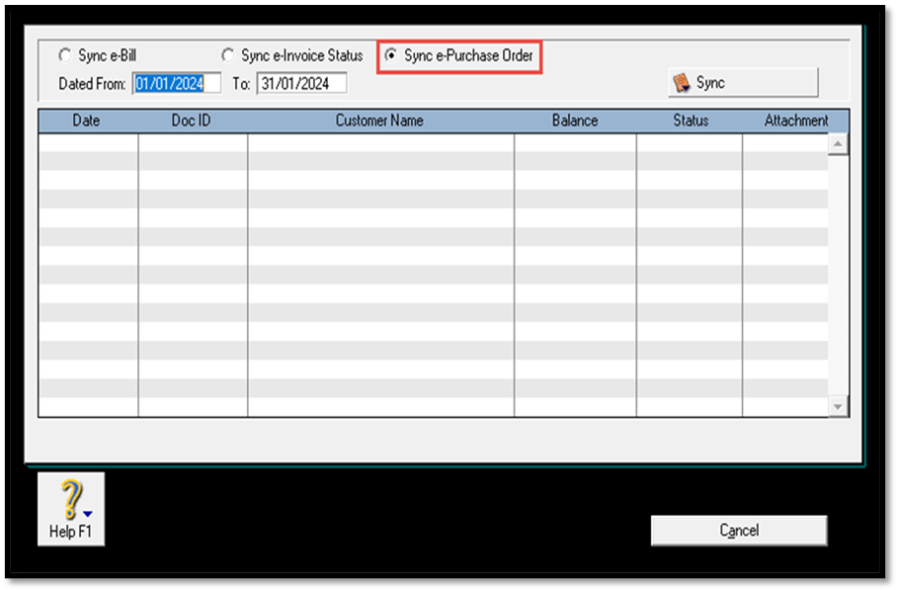Click the To date field

click(301, 84)
